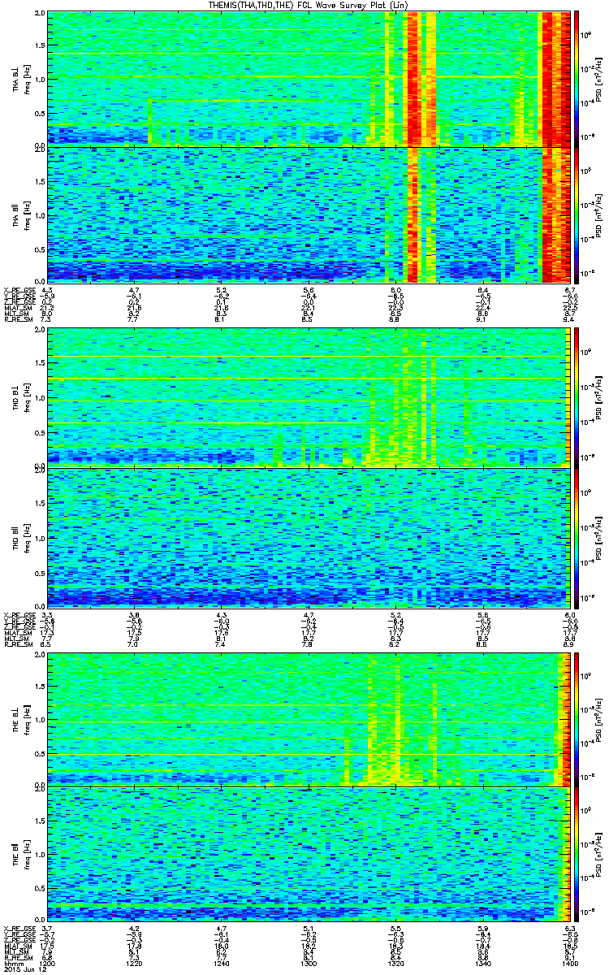This screenshot has height=975, width=609.
Task: Click the 1240 time label at bottom
Action: pos(222,962)
